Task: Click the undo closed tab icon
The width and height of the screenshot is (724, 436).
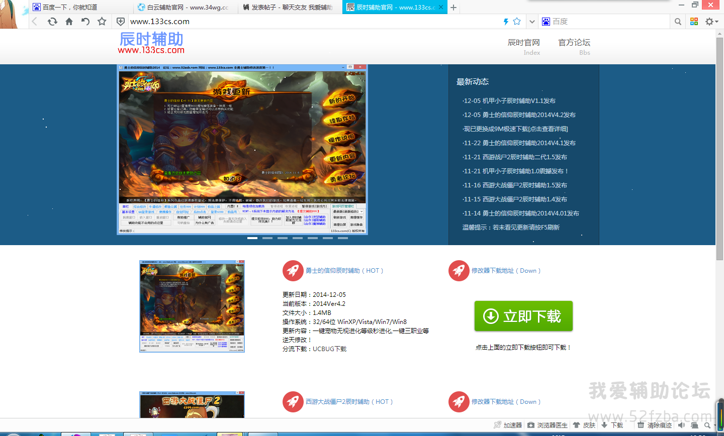Action: (x=85, y=22)
